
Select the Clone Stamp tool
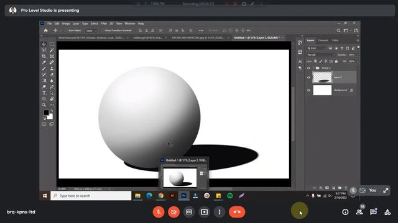(x=52, y=68)
